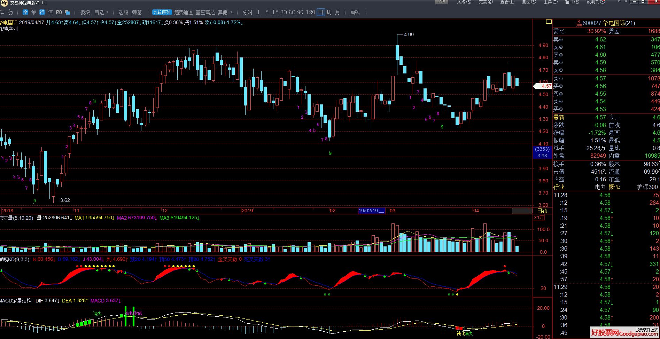
Task: Click the 沪深300 concept text
Action: pyautogui.click(x=647, y=187)
